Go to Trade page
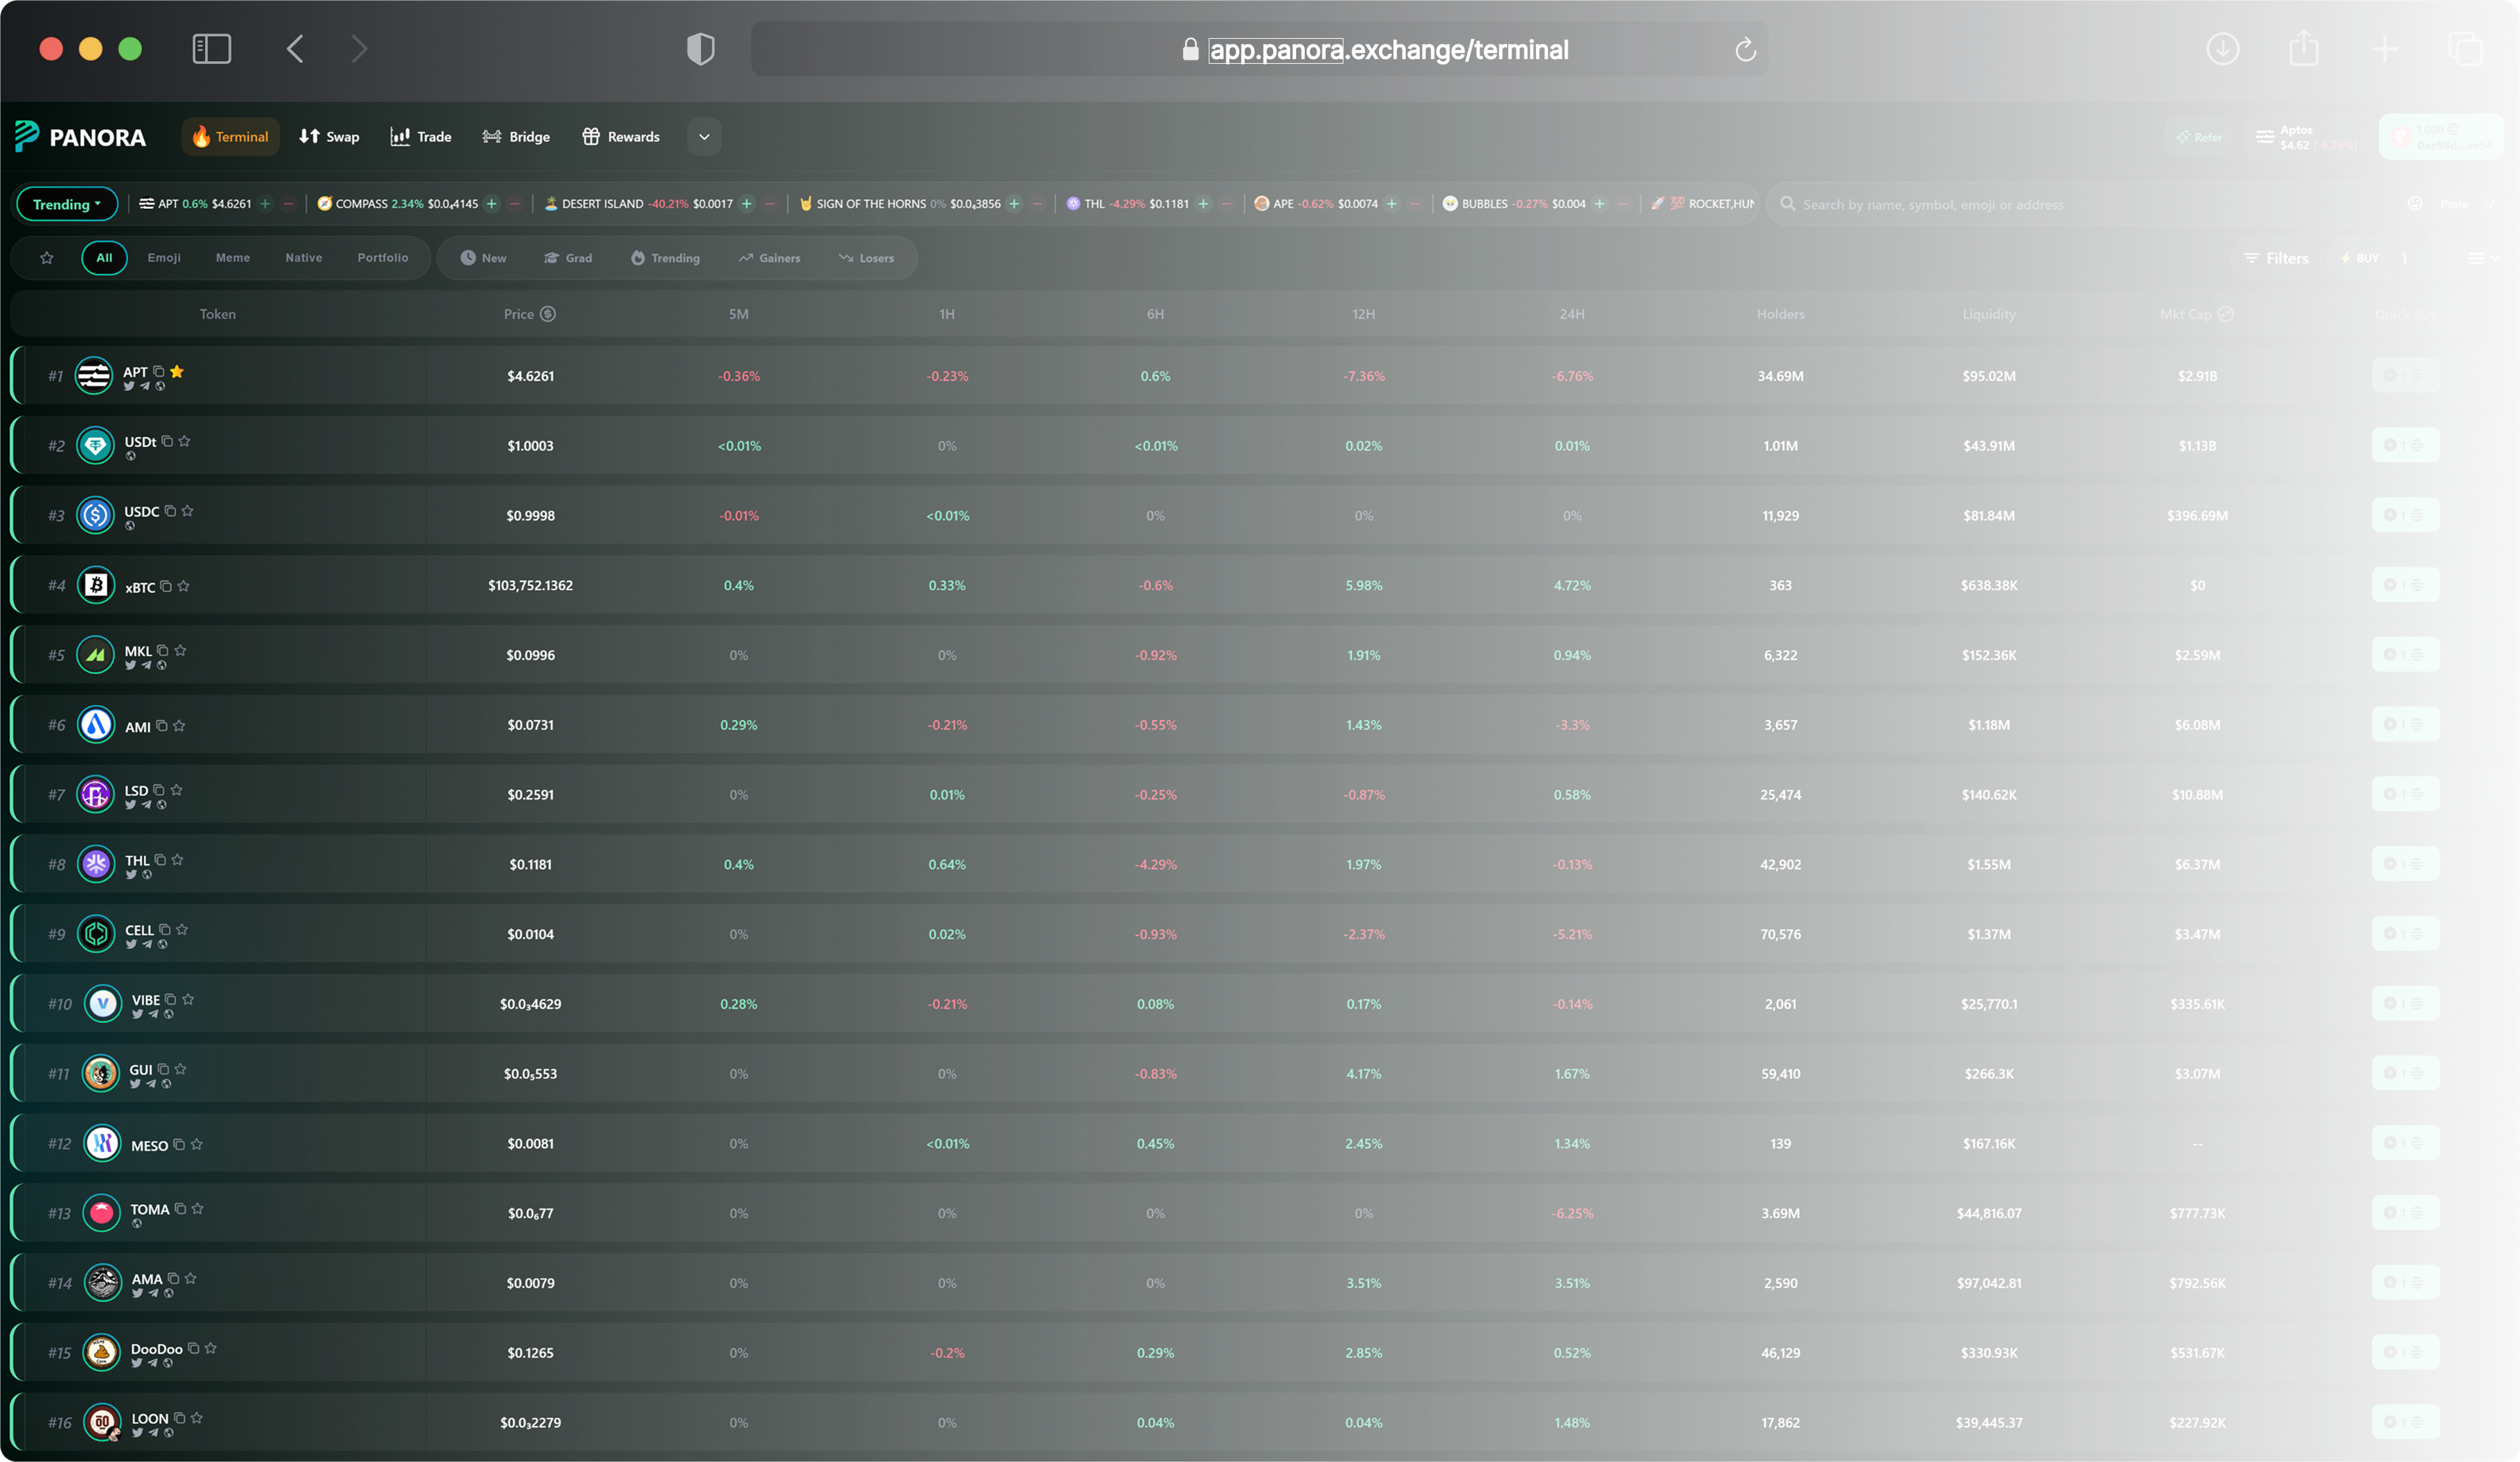The image size is (2520, 1462). point(421,137)
